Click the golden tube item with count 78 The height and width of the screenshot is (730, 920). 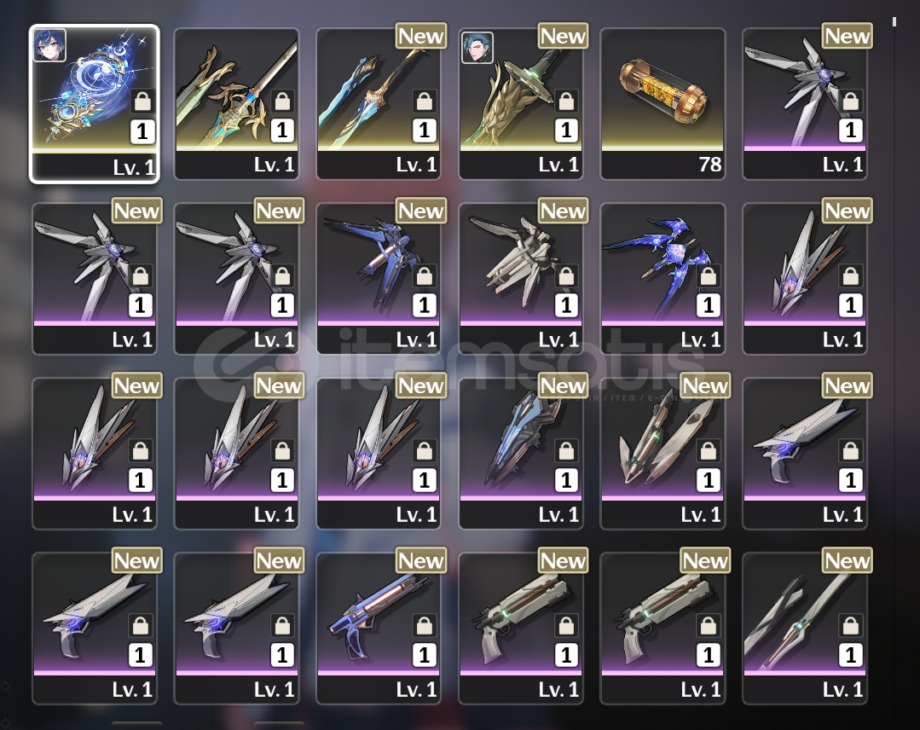[x=663, y=104]
